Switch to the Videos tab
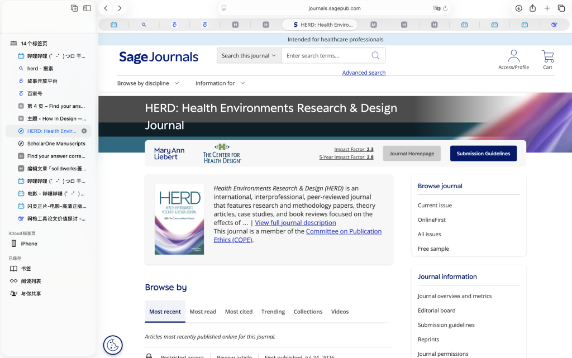Viewport: 572px width, 358px height. click(340, 312)
